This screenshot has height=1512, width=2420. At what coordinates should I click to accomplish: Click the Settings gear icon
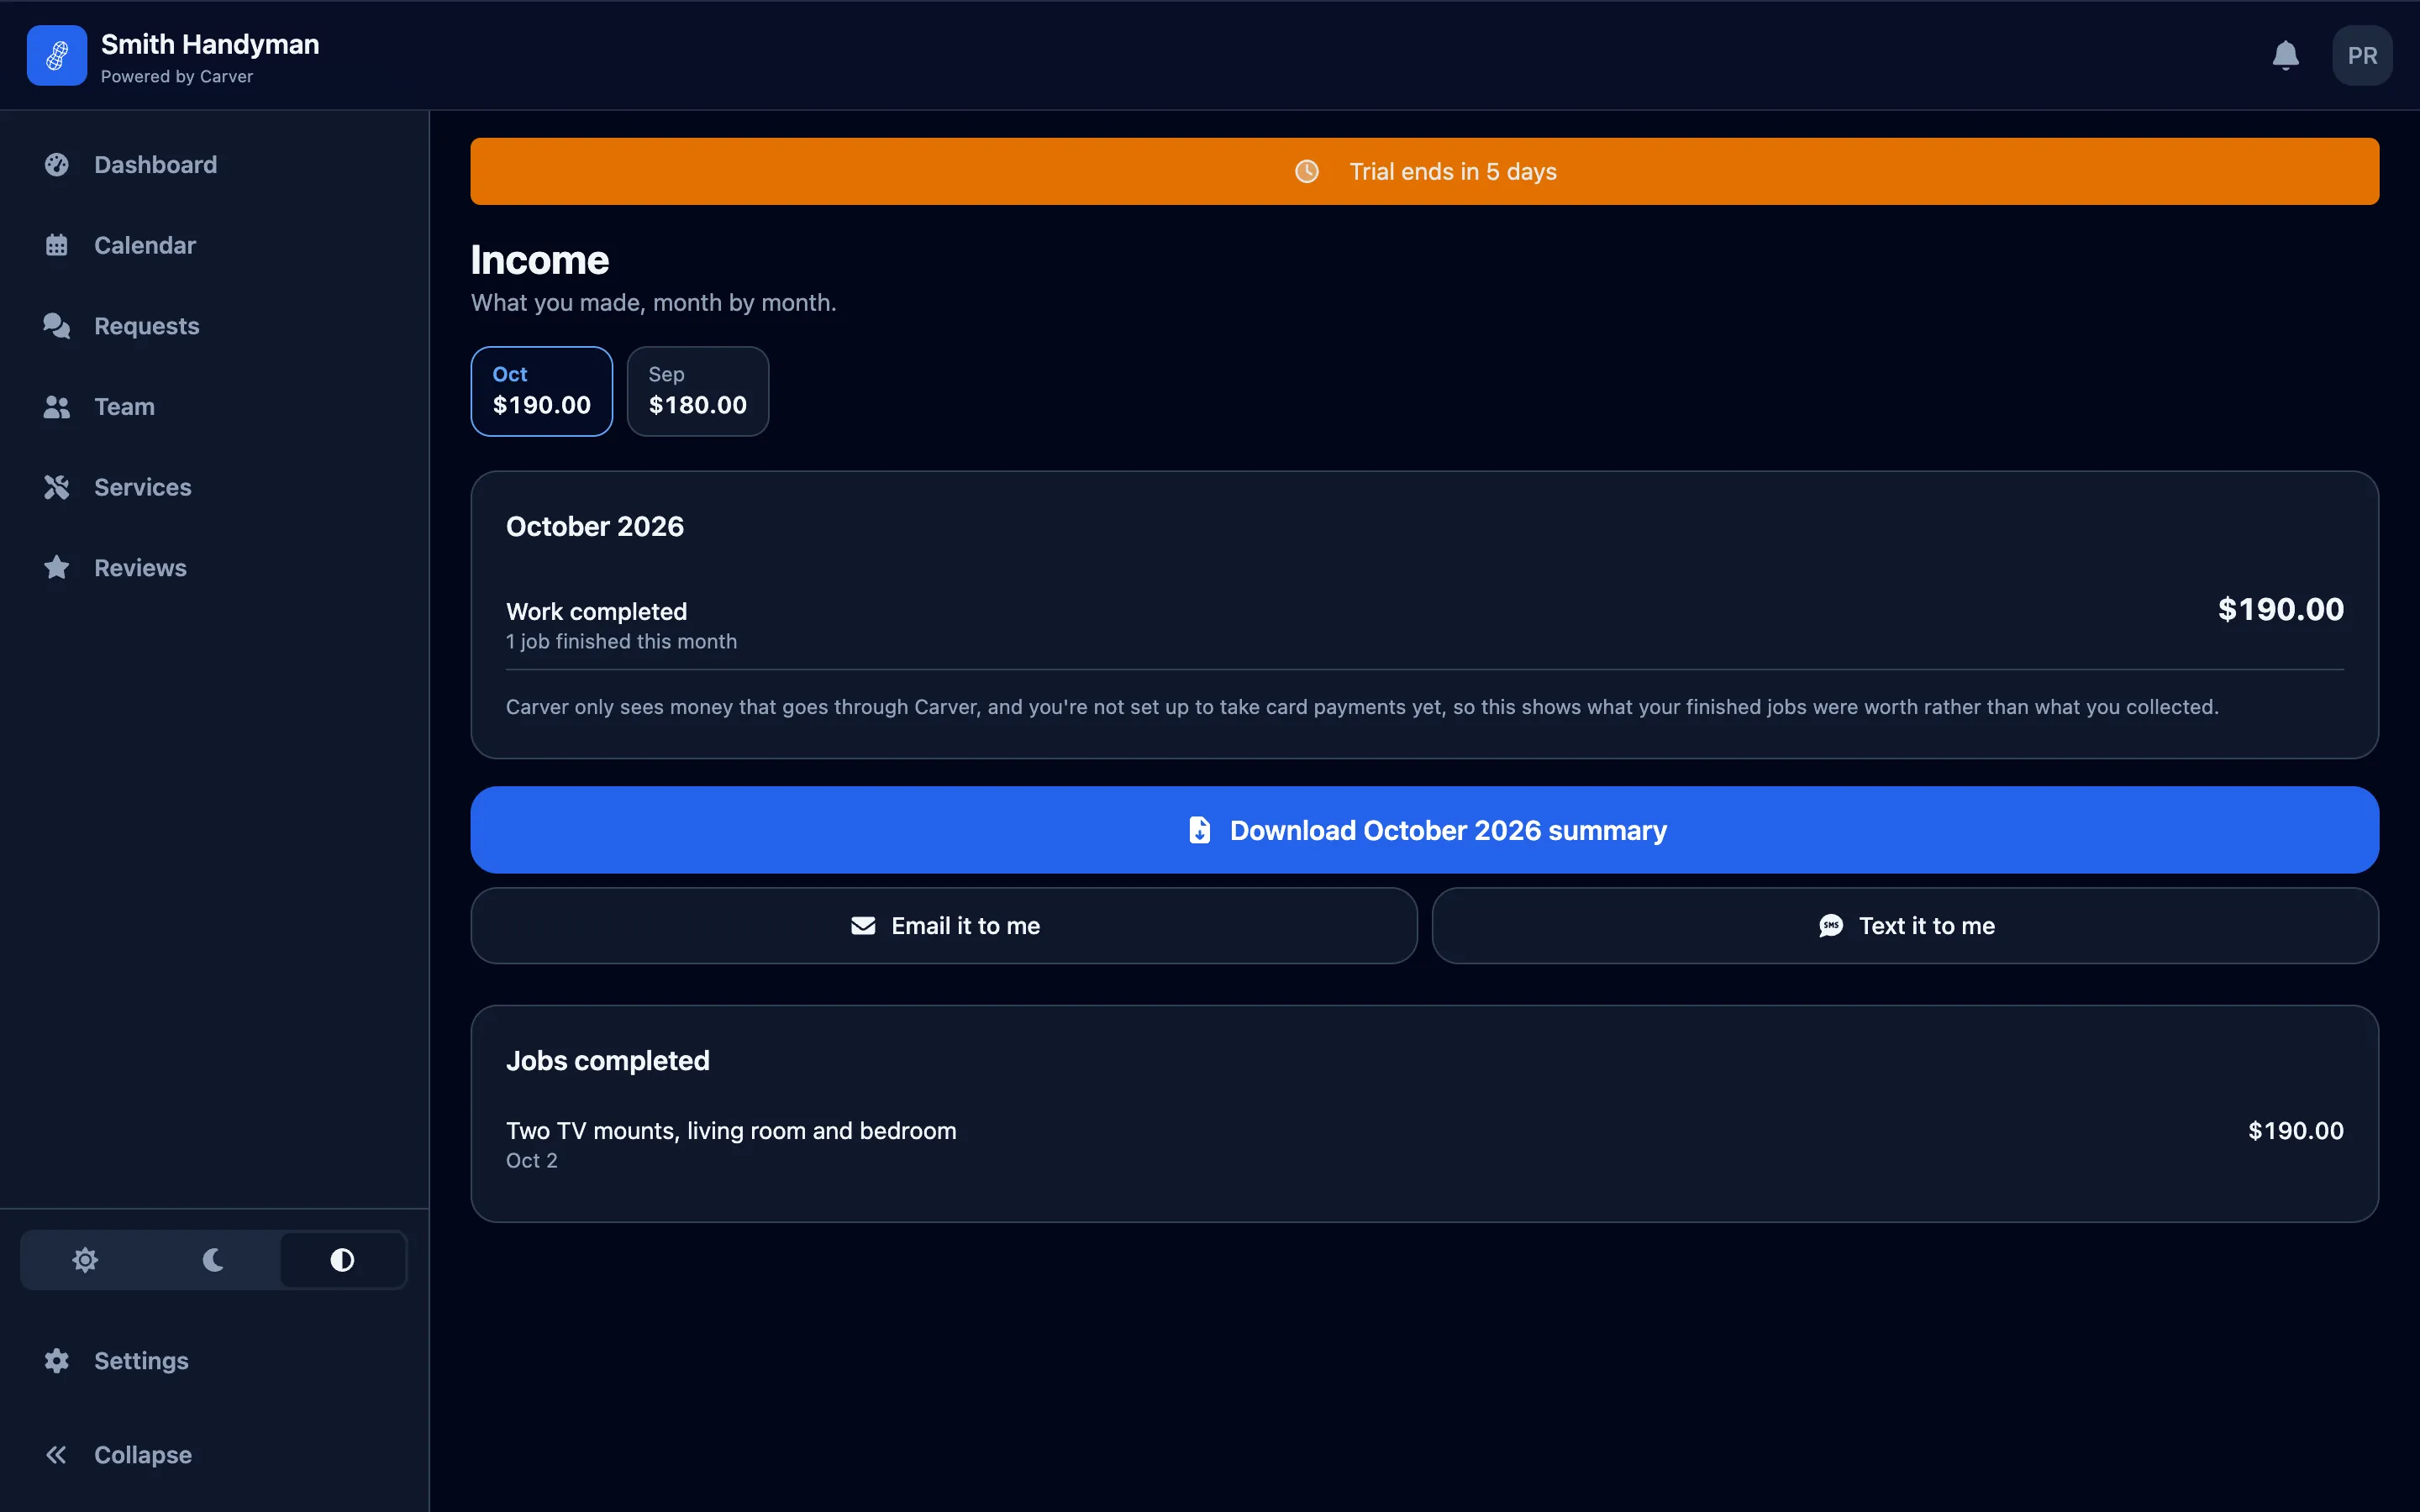click(x=57, y=1361)
